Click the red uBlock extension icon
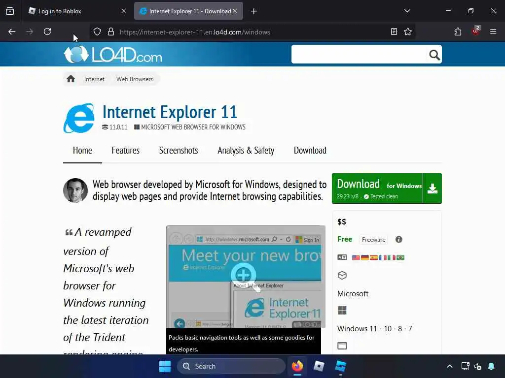 click(476, 31)
